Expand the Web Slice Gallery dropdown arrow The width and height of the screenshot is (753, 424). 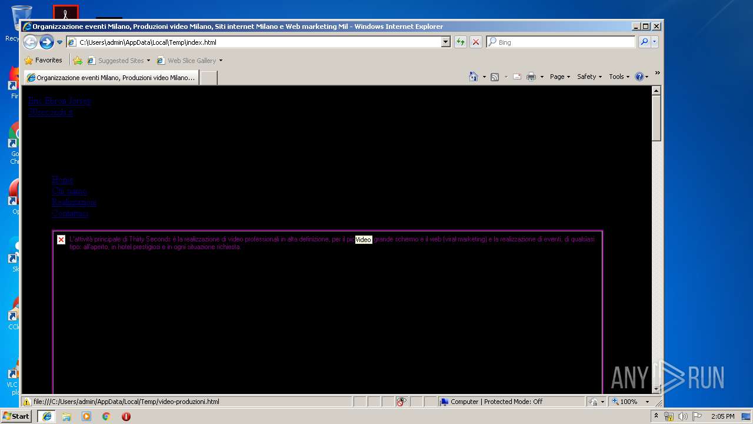coord(221,61)
